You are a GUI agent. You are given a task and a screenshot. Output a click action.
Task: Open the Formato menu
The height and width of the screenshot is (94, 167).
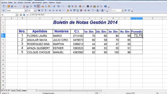click(28, 2)
